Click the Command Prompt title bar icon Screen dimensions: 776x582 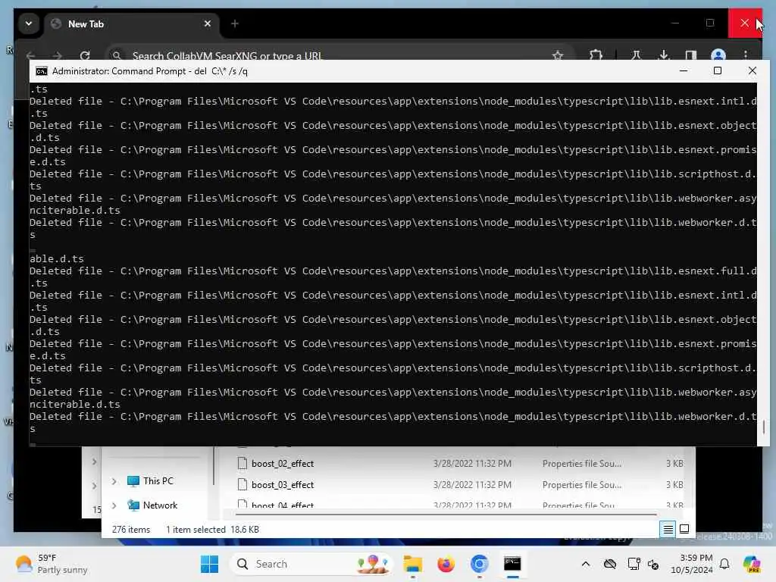tap(42, 71)
